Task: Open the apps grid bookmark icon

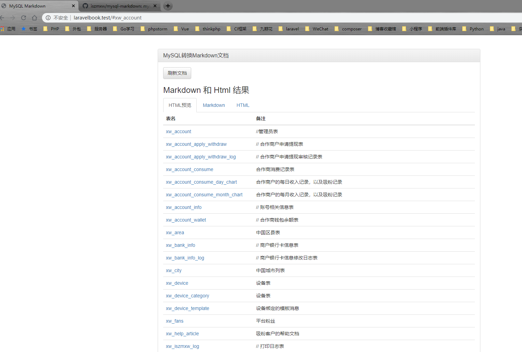Action: (x=2, y=29)
